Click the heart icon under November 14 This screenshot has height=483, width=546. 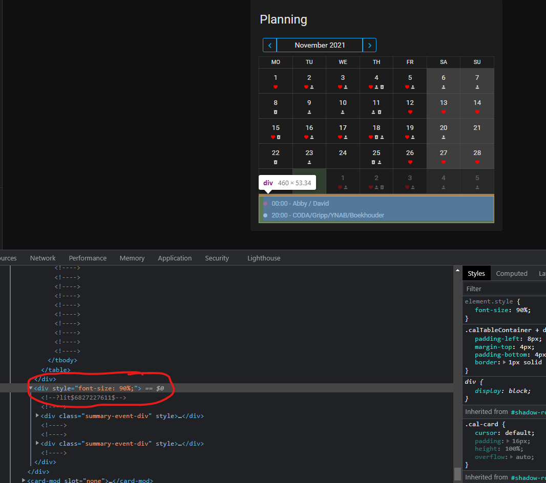[x=477, y=112]
